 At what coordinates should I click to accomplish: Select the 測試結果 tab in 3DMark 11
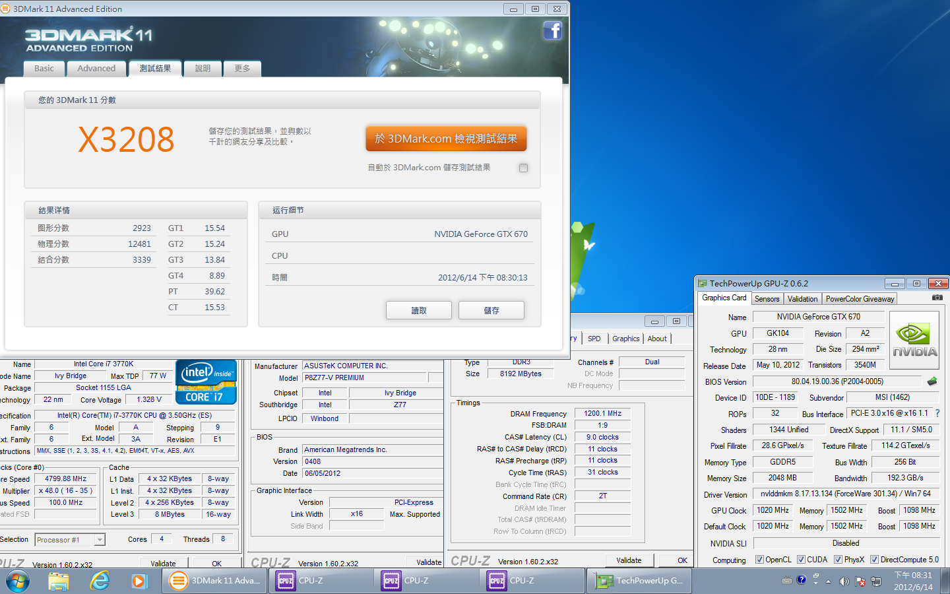click(155, 68)
